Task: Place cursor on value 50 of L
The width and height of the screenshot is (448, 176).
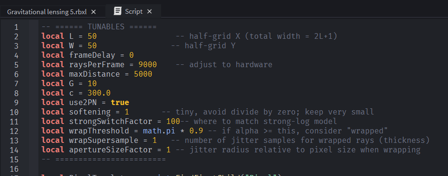Action: coord(92,36)
